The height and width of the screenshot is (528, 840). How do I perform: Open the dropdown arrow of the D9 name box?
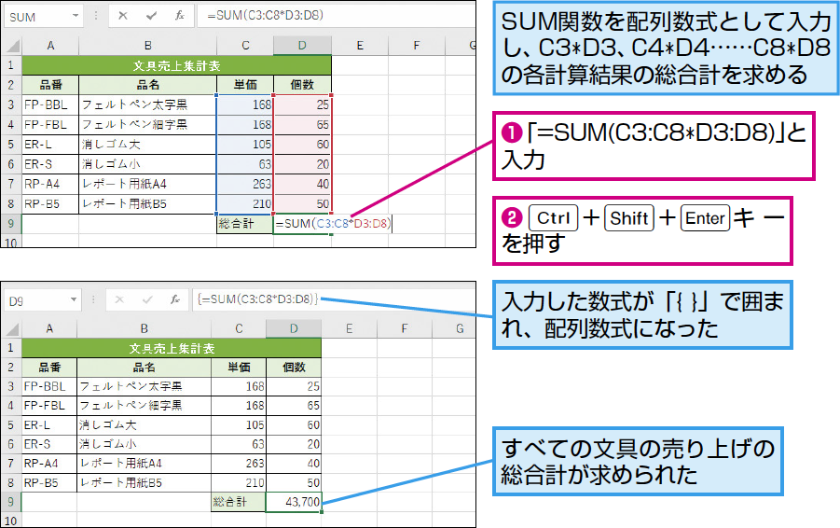tap(74, 299)
